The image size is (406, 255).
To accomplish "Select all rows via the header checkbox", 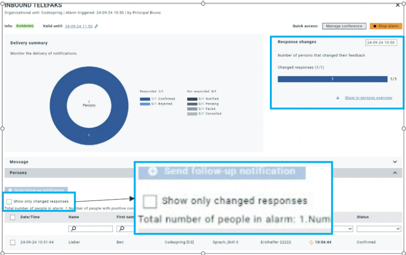I will (x=12, y=217).
